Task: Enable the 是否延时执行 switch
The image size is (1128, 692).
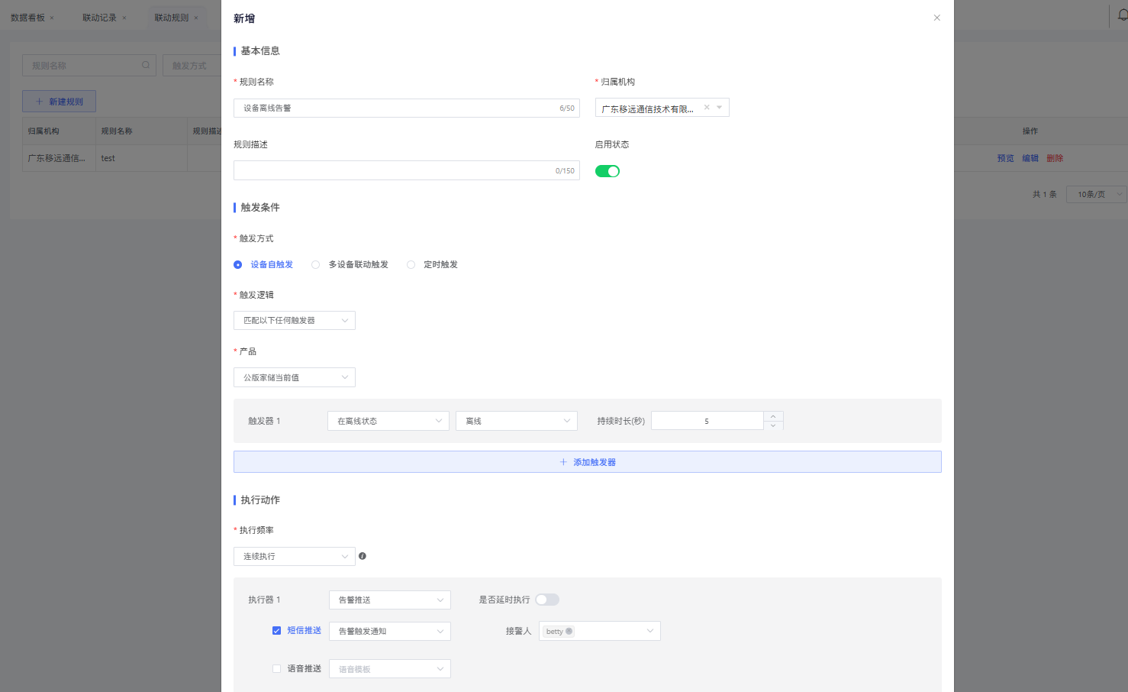Action: tap(547, 600)
